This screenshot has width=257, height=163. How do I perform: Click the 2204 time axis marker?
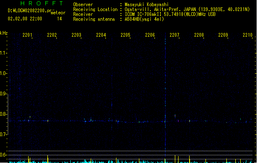click(x=101, y=35)
